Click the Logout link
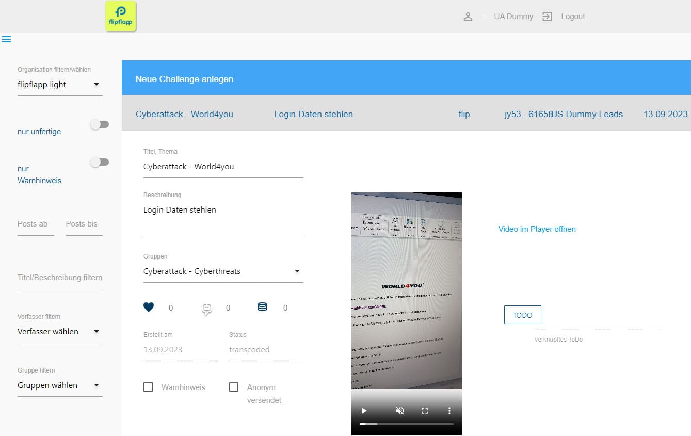 (x=573, y=17)
